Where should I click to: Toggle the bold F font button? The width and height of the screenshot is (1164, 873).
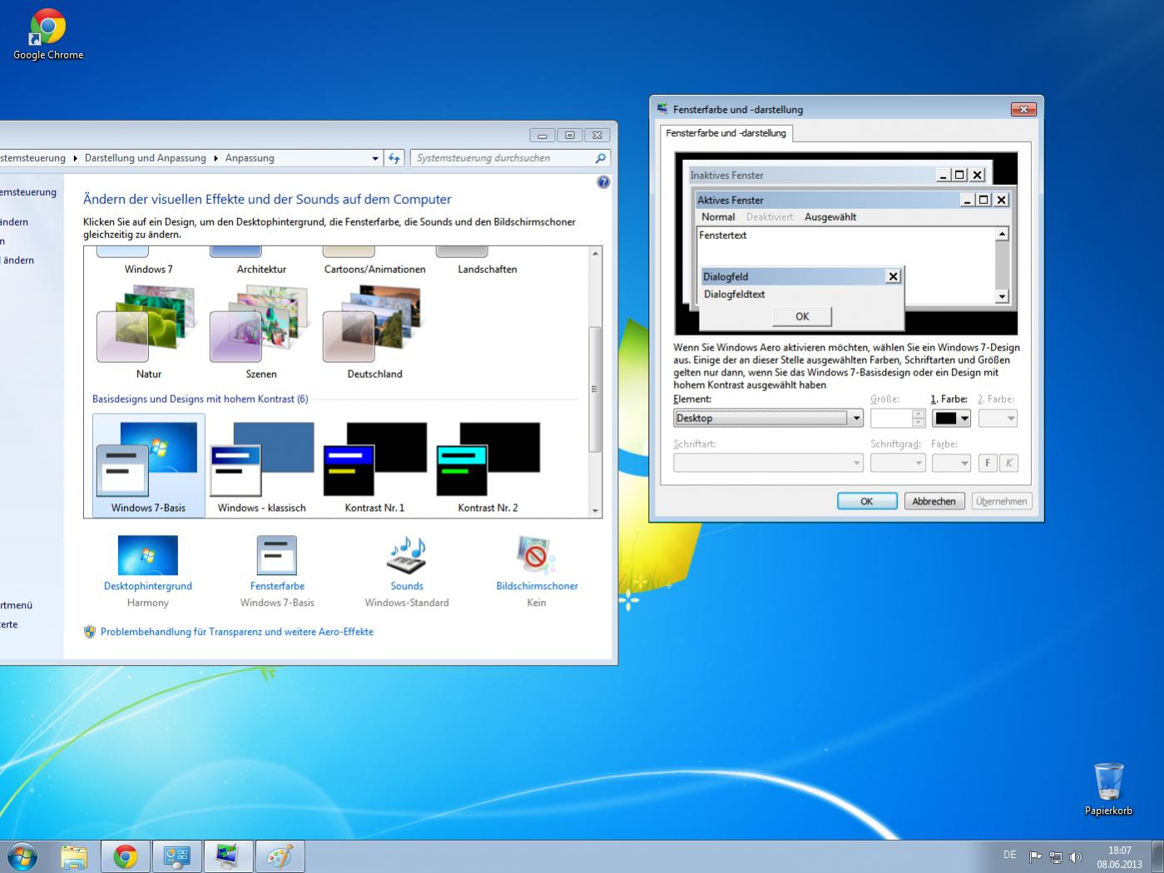coord(988,463)
